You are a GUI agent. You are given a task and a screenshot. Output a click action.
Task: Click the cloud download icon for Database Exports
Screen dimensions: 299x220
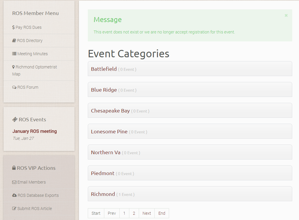tap(14, 195)
